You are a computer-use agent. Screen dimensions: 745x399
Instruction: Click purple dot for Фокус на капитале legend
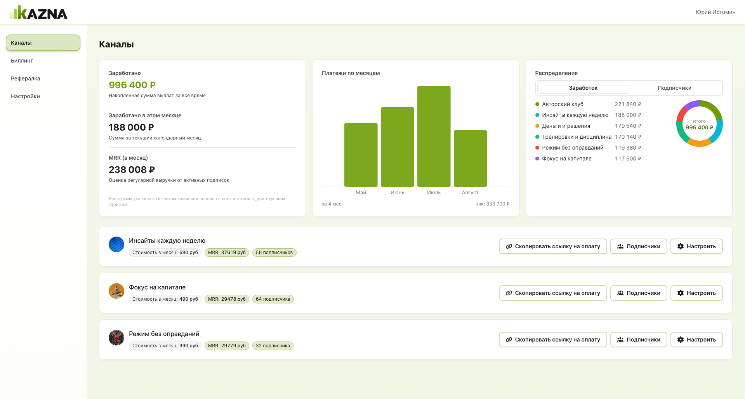tap(537, 159)
